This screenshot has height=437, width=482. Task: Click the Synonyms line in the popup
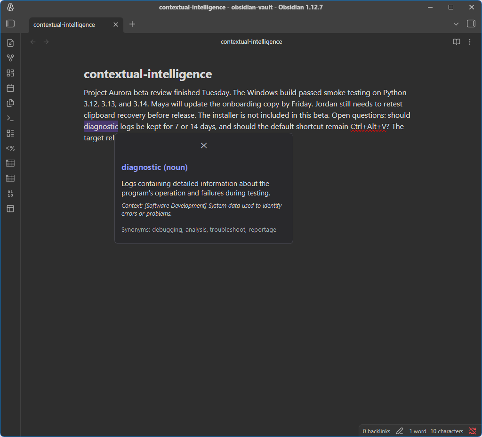[199, 230]
